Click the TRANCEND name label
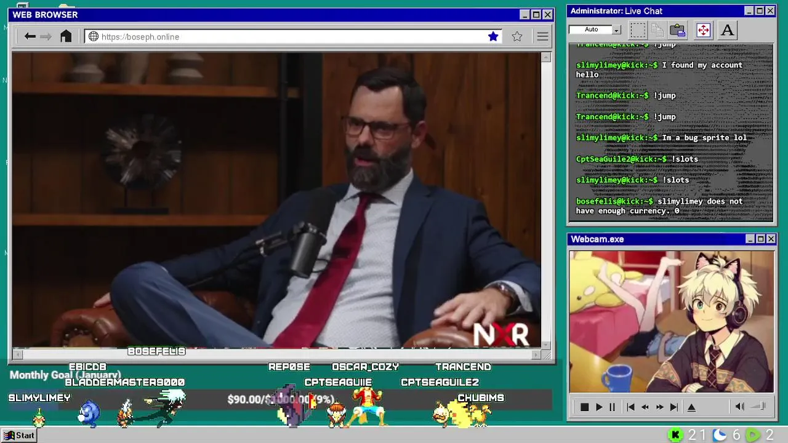 point(463,367)
